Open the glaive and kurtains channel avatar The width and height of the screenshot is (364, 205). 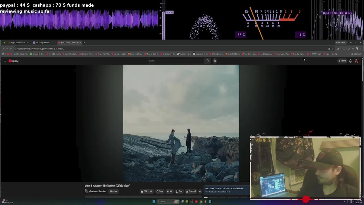coord(86,191)
